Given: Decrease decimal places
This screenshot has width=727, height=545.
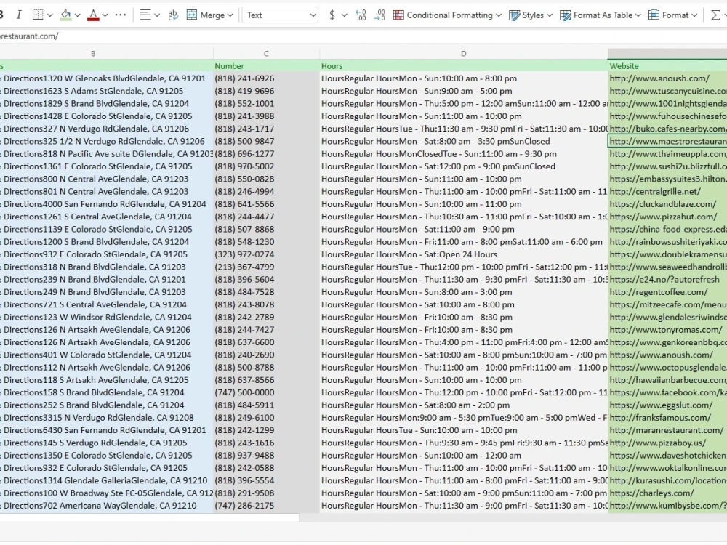Looking at the screenshot, I should click(379, 15).
